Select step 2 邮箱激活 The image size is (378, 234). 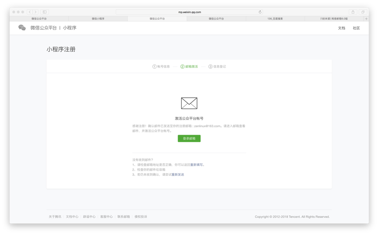click(189, 66)
